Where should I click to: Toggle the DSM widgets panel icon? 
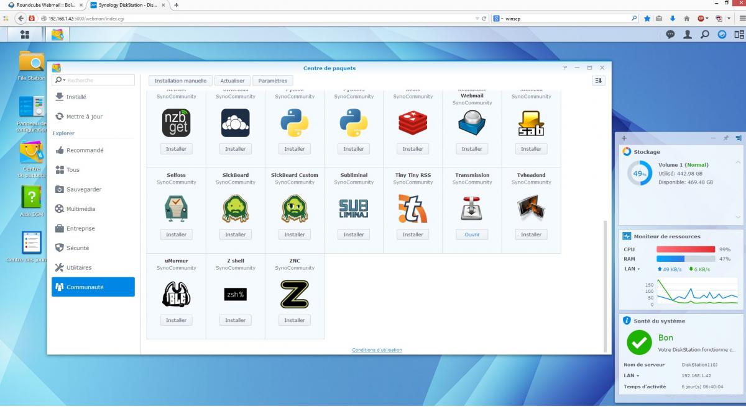click(722, 35)
